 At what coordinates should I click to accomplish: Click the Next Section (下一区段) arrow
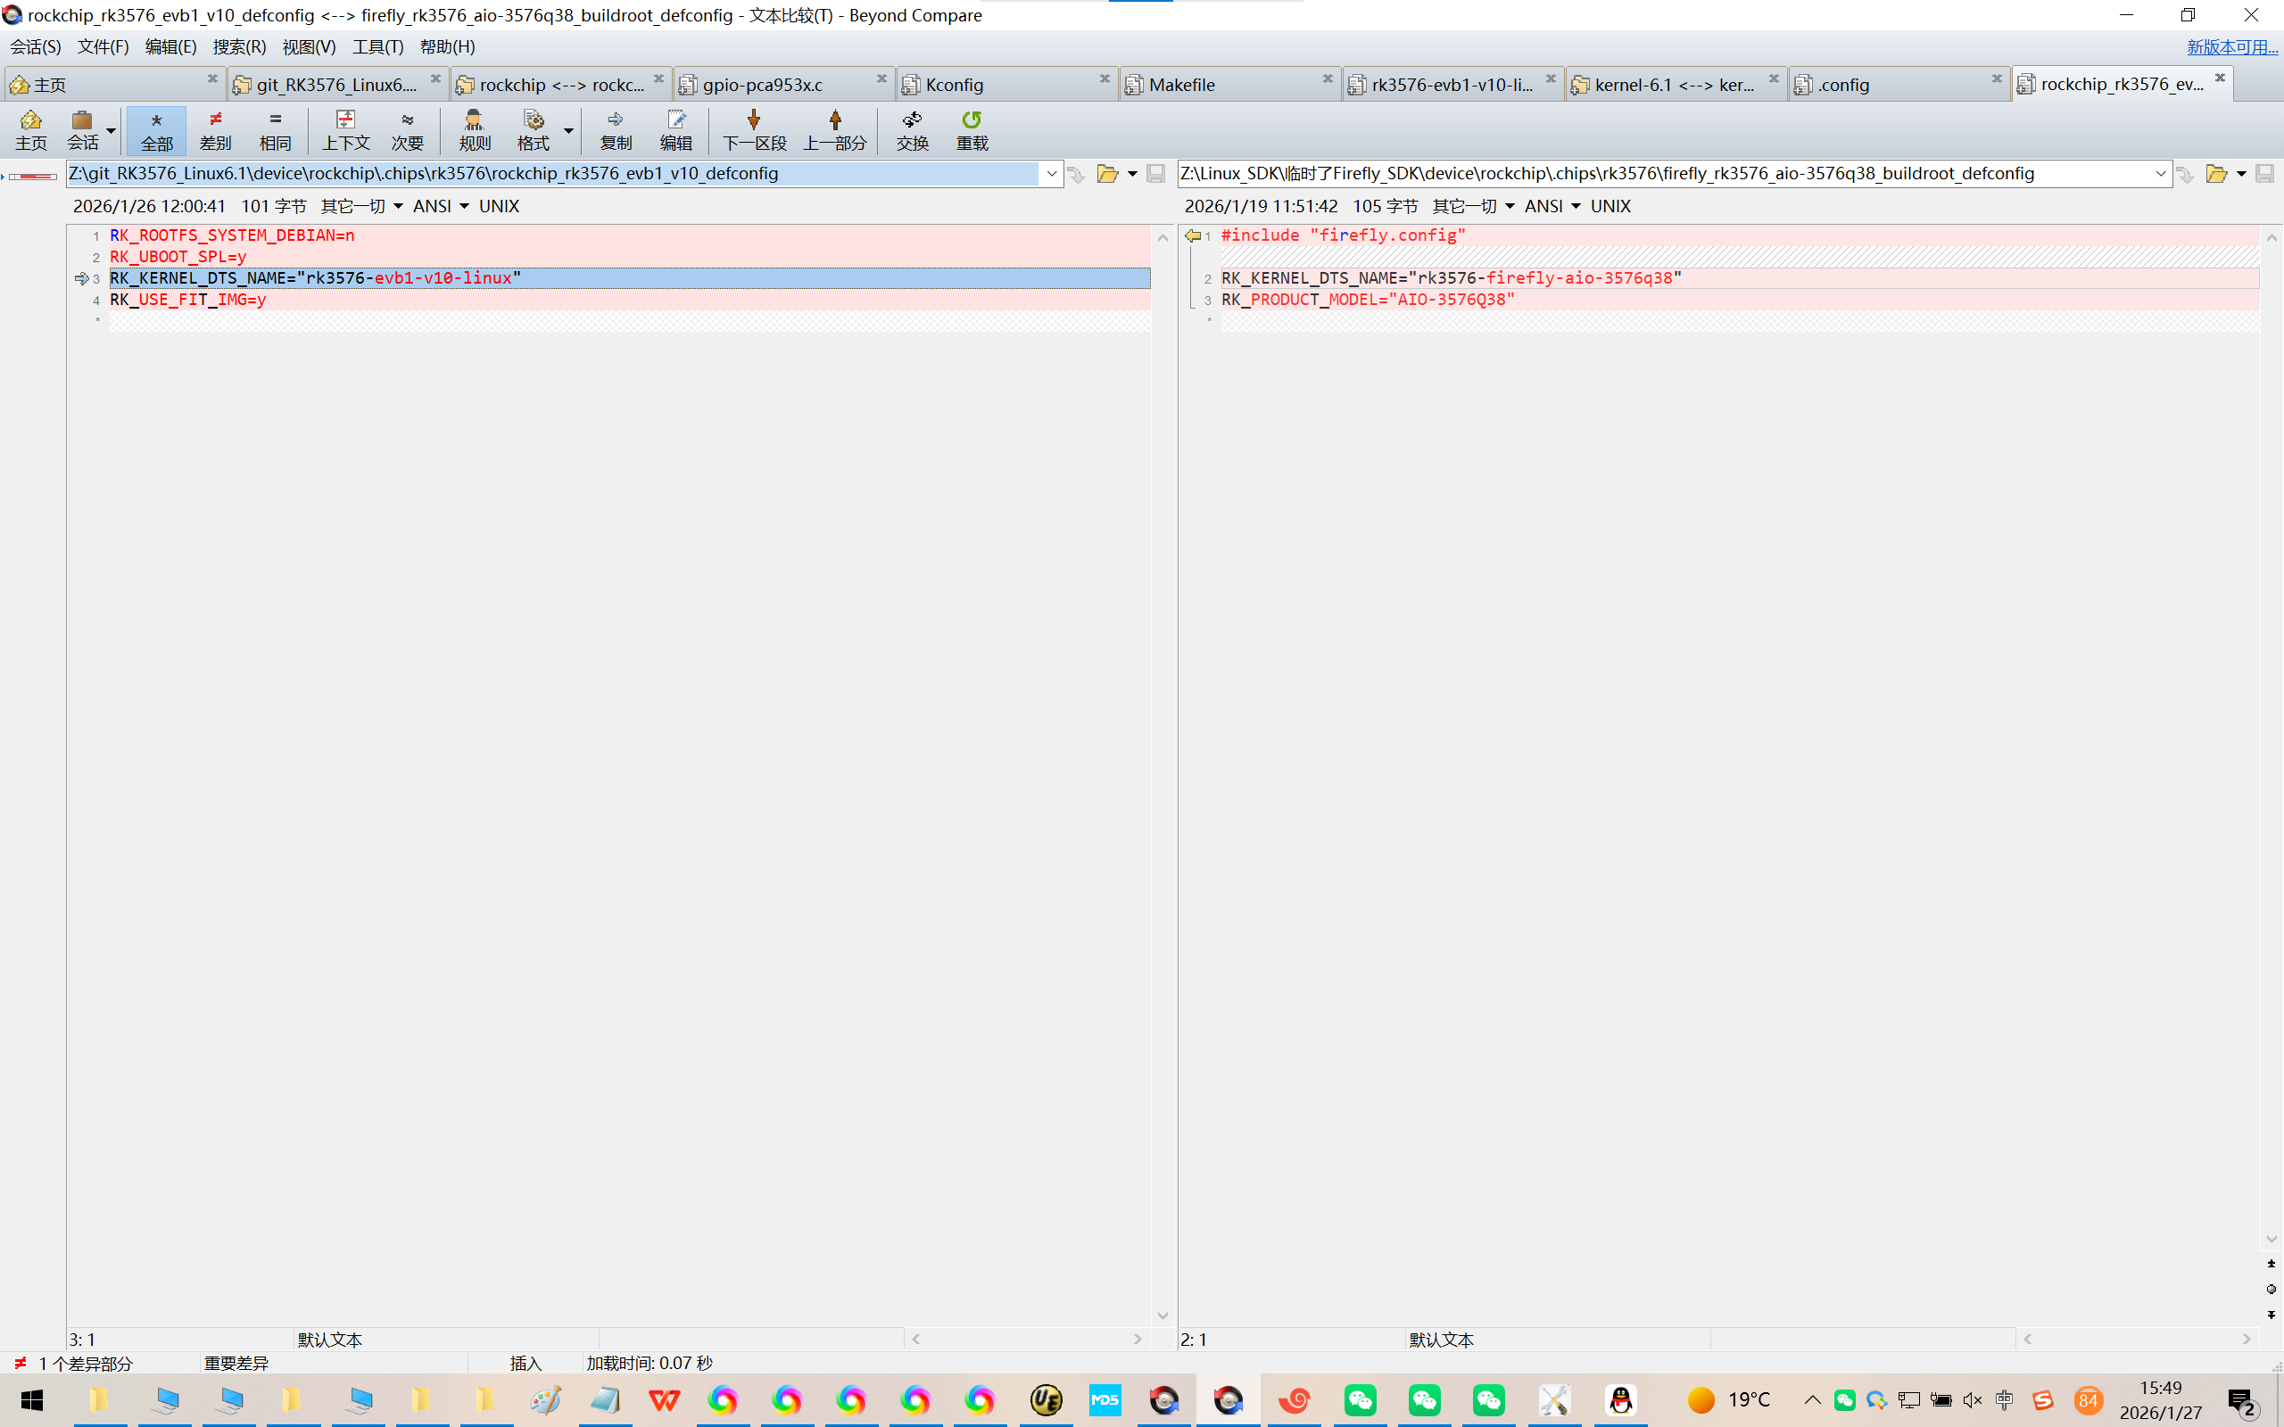[x=753, y=129]
